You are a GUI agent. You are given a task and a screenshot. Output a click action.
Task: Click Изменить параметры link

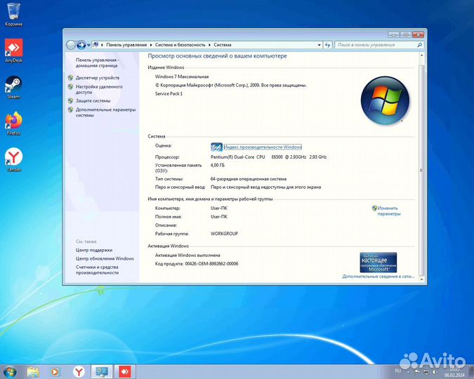tap(389, 211)
